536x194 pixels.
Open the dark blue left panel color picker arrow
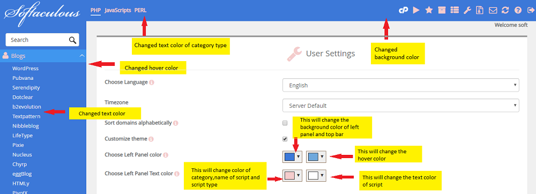point(299,156)
